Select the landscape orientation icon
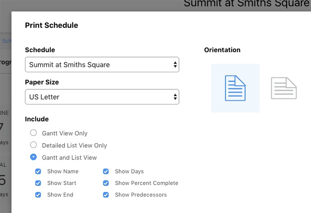The width and height of the screenshot is (311, 213). (284, 88)
